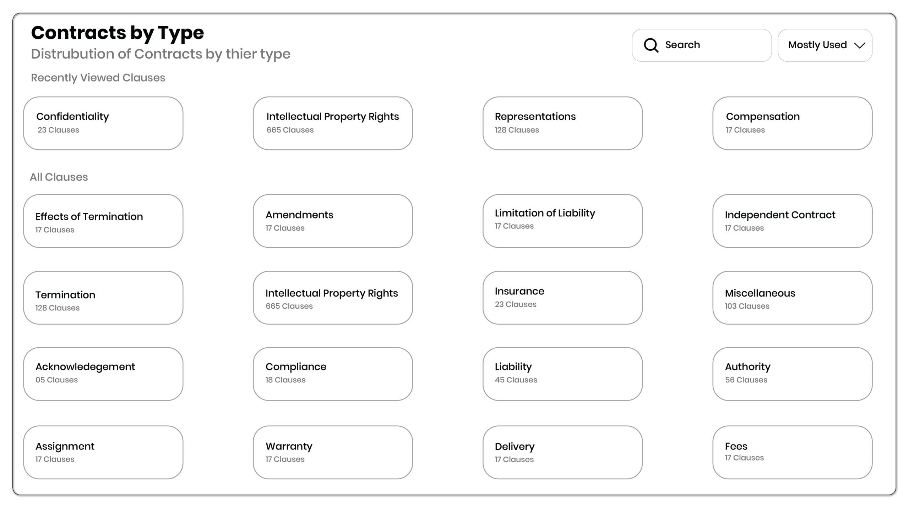Click the Assignment clause card
The width and height of the screenshot is (909, 508).
tap(103, 452)
